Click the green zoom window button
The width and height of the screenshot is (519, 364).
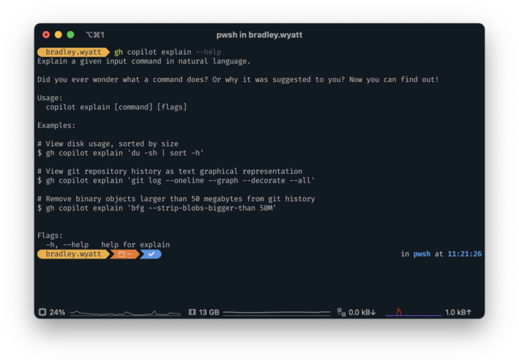70,35
